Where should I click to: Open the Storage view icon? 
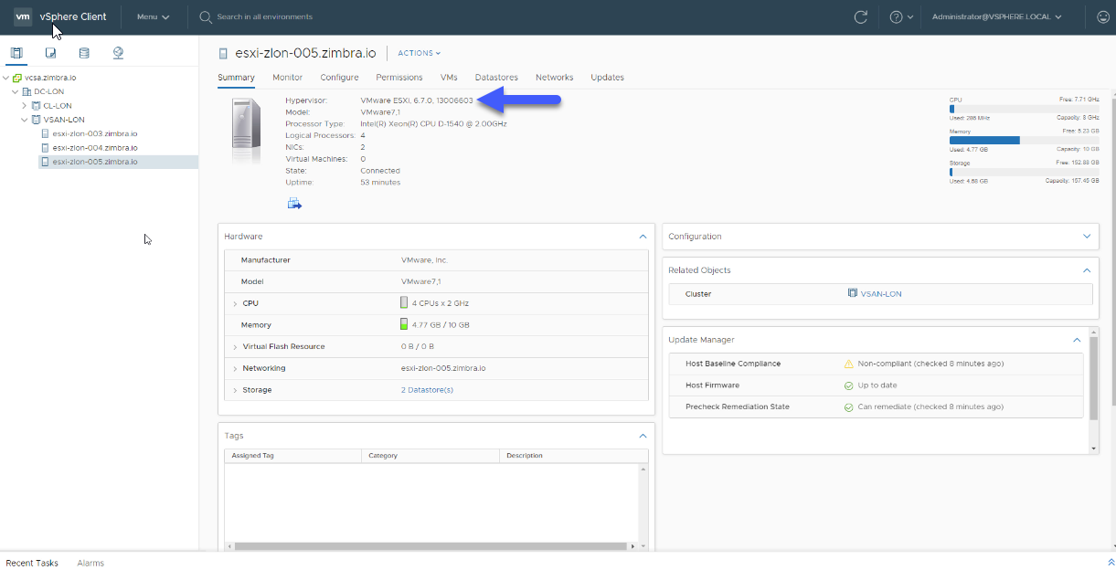[x=84, y=53]
